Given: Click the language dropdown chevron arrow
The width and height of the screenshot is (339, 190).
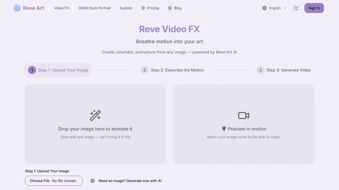Looking at the screenshot, I should 285,8.
